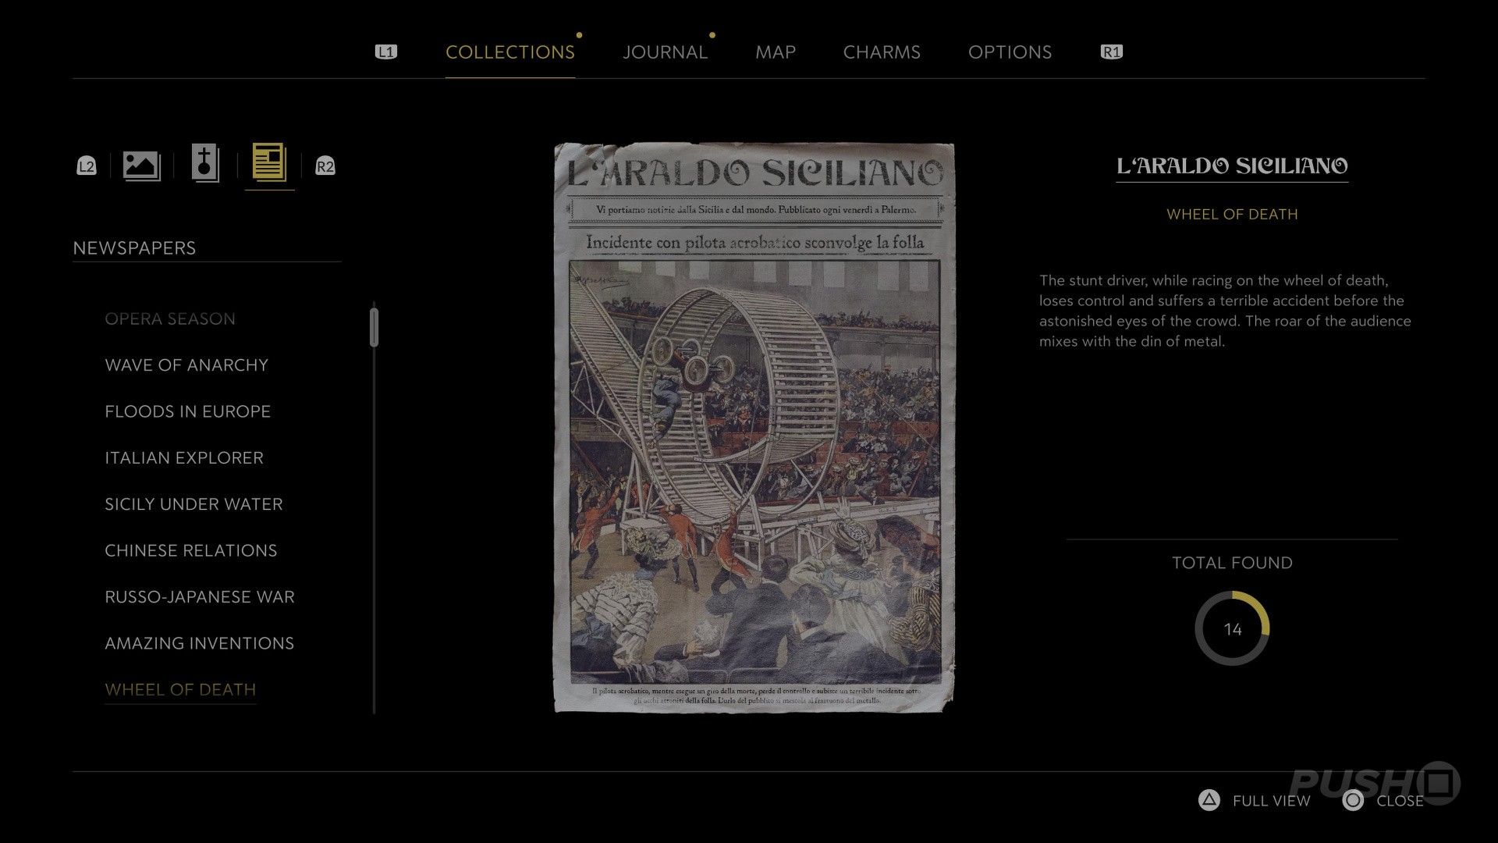This screenshot has height=843, width=1498.
Task: Click the L'Araldo Siciliano newspaper image
Action: tap(754, 427)
